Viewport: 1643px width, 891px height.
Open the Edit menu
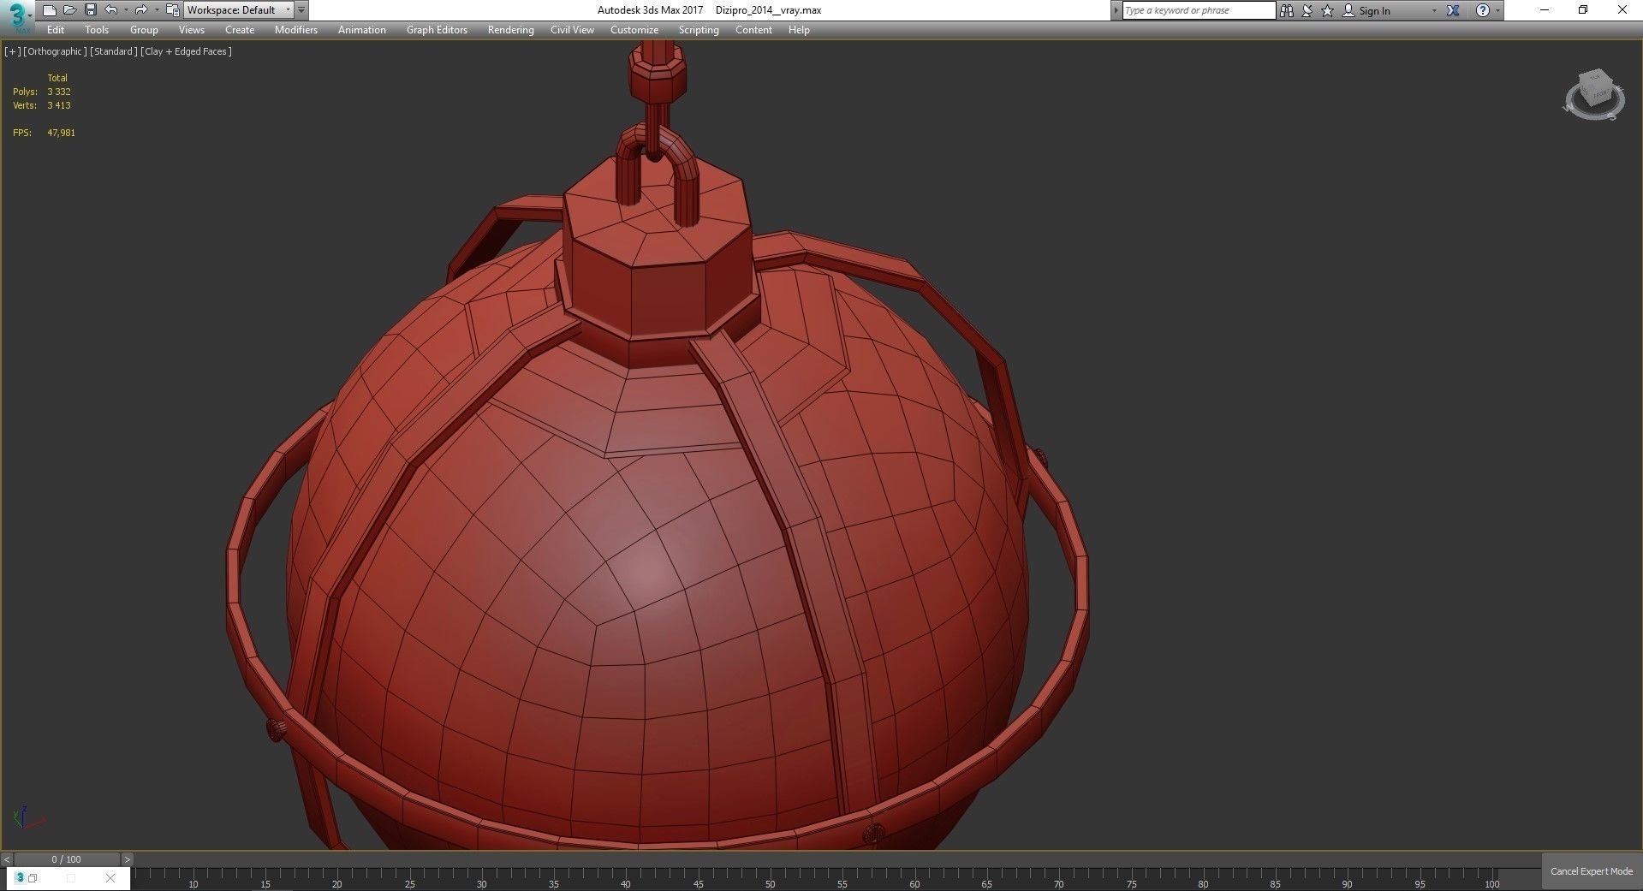[x=56, y=30]
